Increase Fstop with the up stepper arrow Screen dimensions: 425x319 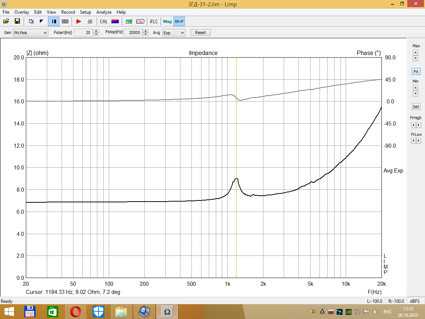point(146,31)
